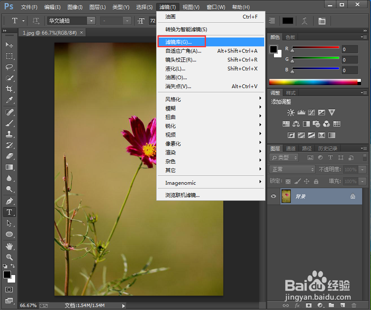
Task: Select the Pen tool
Action: (9, 201)
